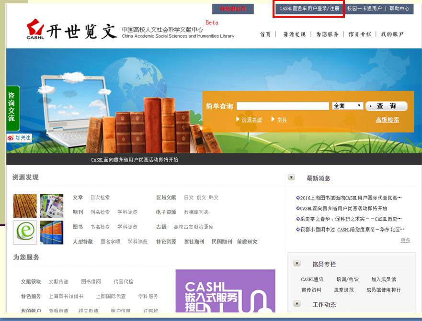
Task: Open the 上图国际代查 link
Action: (111, 296)
